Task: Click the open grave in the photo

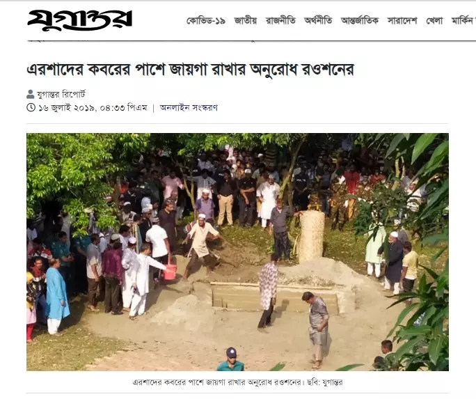Action: click(275, 299)
